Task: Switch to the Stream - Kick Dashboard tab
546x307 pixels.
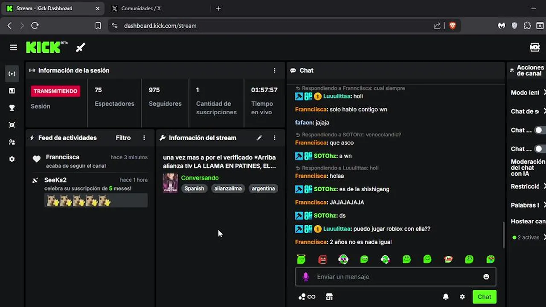Action: point(53,9)
